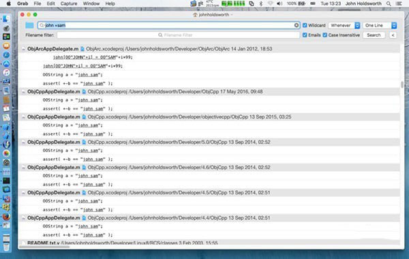Select 'OOString a' line under 4.4/ObjCpp
The height and width of the screenshot is (259, 409).
(x=73, y=226)
